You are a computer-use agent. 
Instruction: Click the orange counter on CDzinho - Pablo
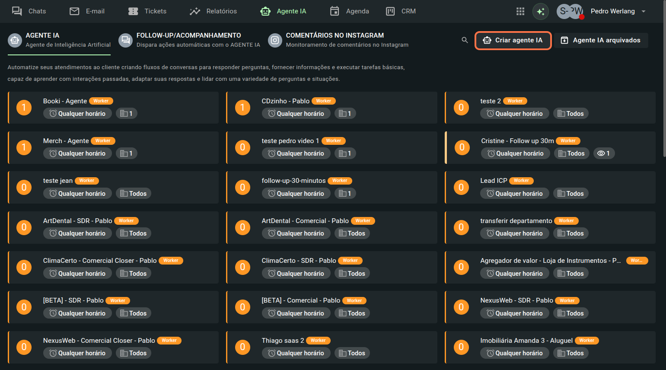[x=242, y=108]
